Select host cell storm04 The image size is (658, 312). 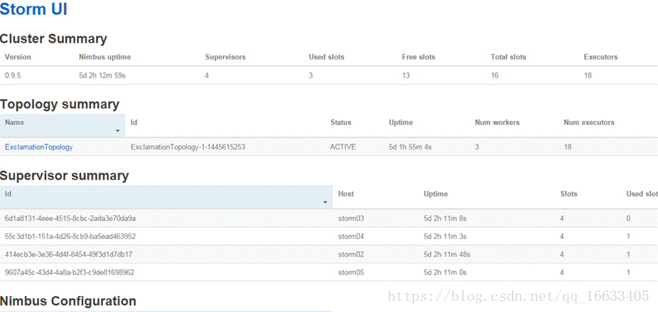pos(351,237)
